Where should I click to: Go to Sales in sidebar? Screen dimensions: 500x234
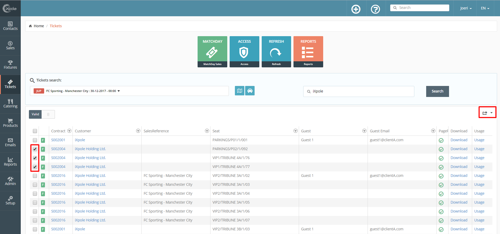coord(10,46)
